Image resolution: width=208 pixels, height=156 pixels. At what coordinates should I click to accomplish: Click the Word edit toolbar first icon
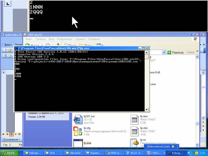[5, 56]
